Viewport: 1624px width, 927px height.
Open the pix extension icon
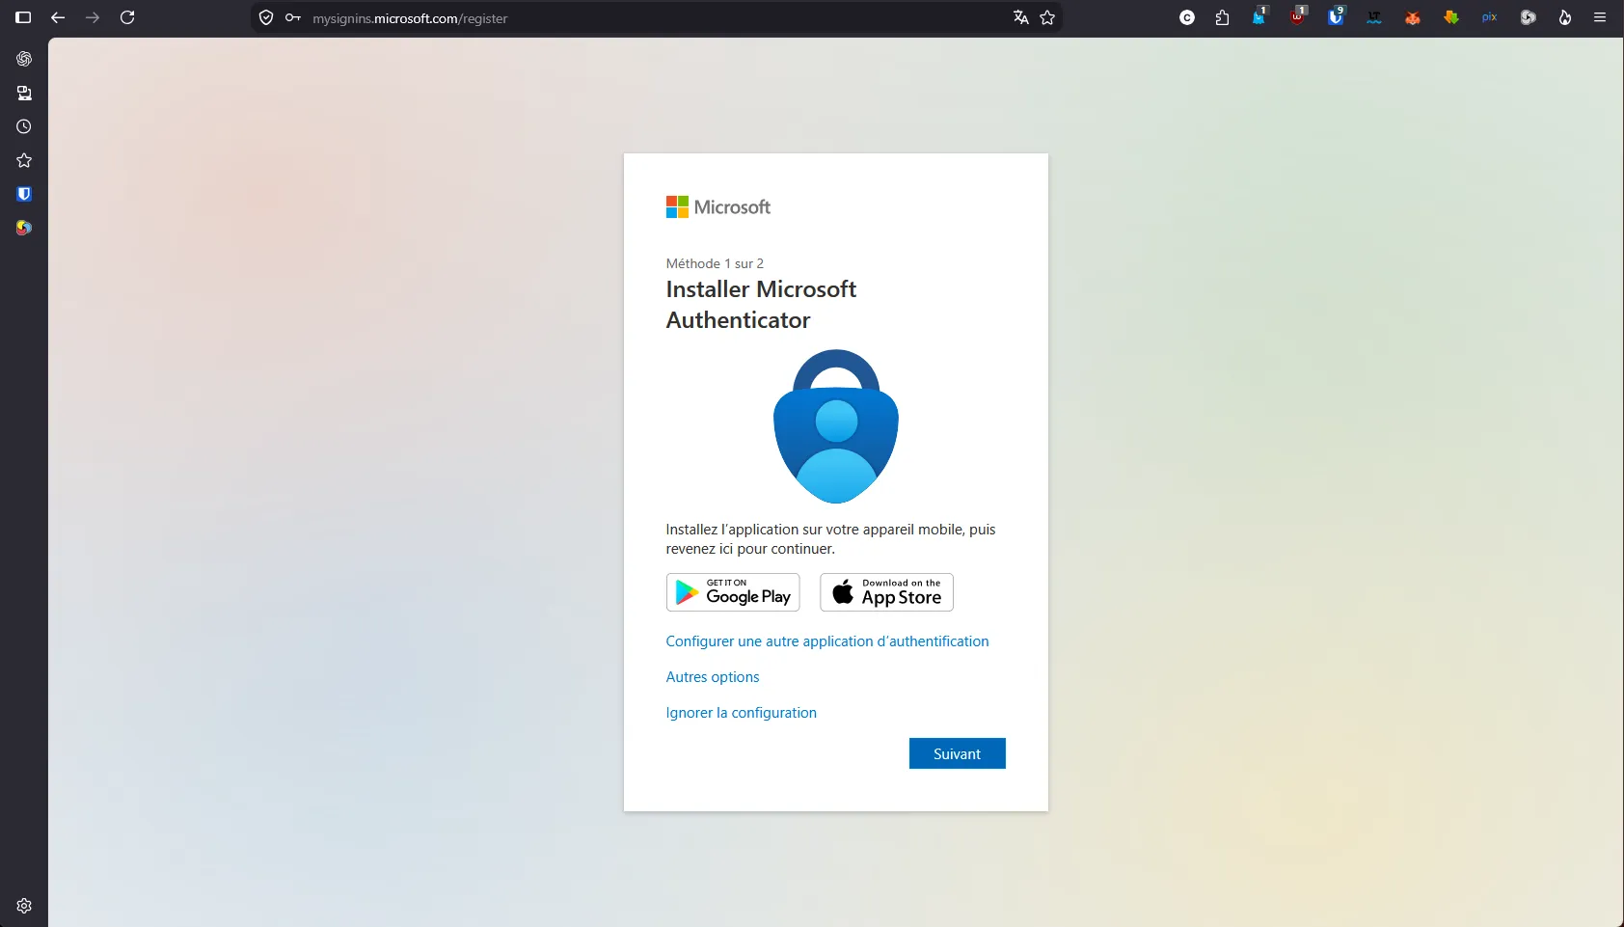[x=1489, y=17]
